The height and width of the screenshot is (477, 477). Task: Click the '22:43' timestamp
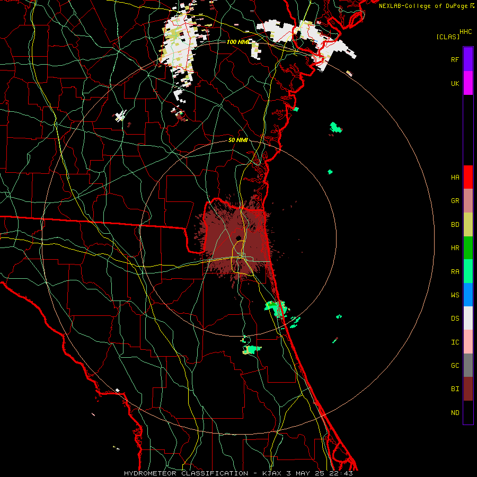coord(341,473)
